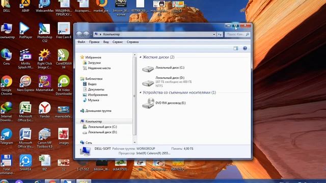Image resolution: width=326 pixels, height=183 pixels.
Task: Click the back navigation button in Explorer
Action: click(79, 34)
